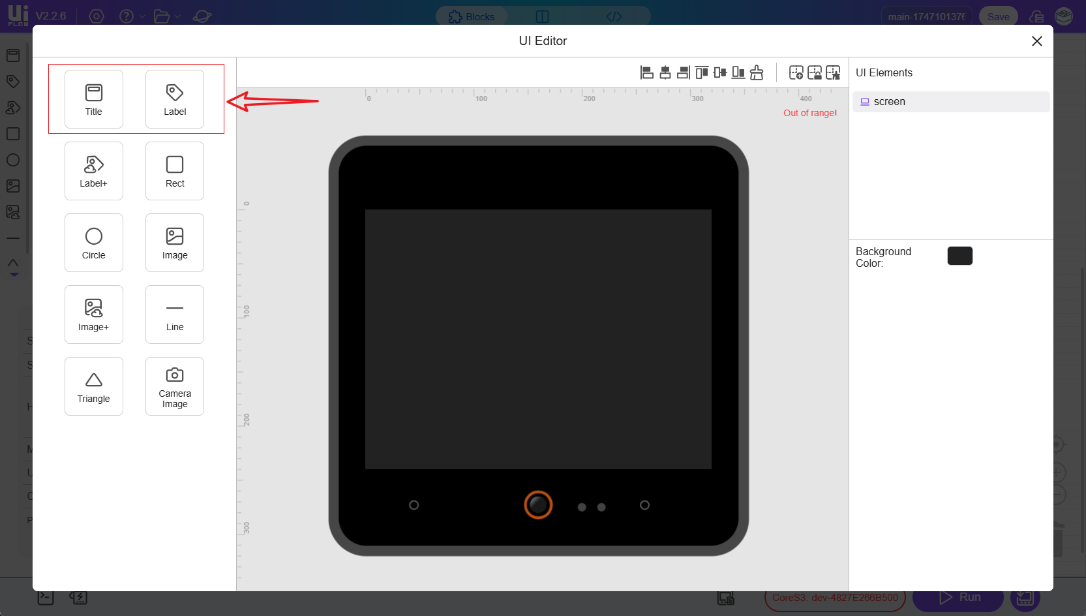Pick the Circle shape element
1086x616 pixels.
tap(94, 243)
